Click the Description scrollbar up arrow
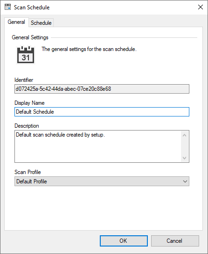208x254 pixels. pyautogui.click(x=184, y=135)
